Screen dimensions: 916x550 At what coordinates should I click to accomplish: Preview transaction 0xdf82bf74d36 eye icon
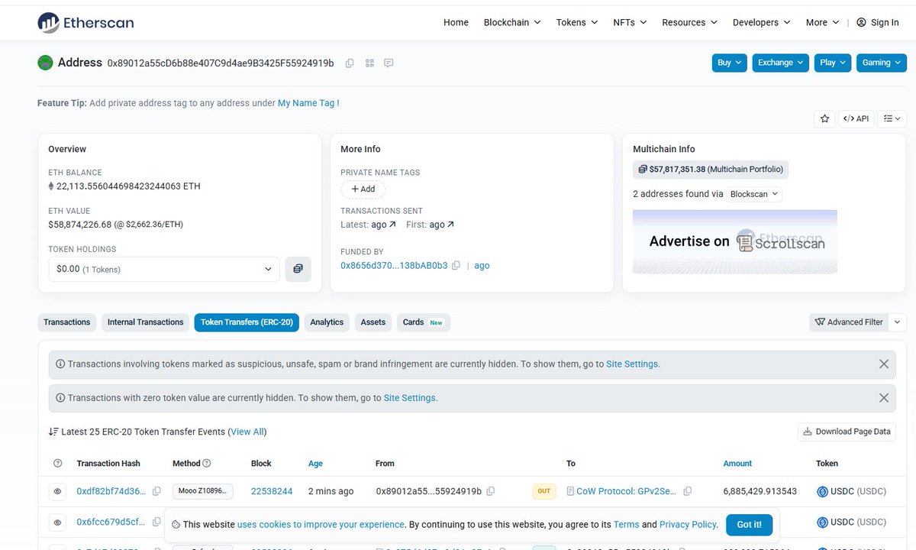(57, 491)
